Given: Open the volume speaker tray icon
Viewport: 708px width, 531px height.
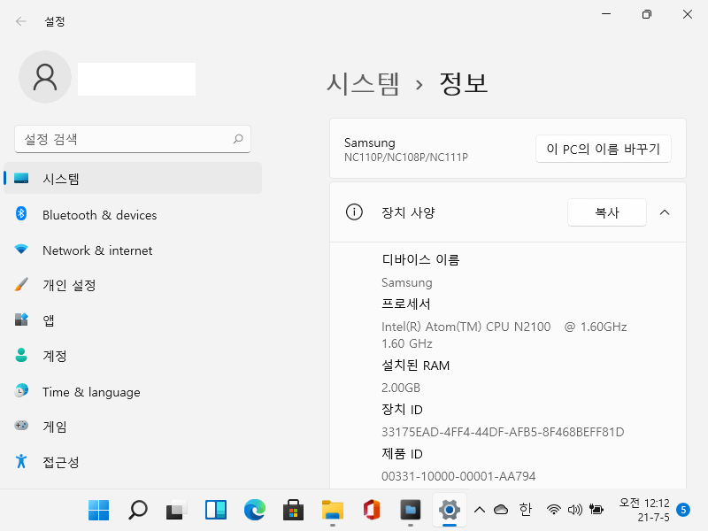Looking at the screenshot, I should point(574,510).
